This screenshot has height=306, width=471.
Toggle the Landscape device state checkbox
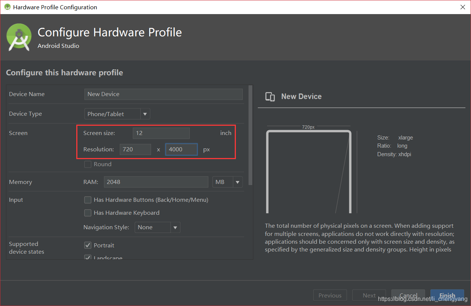[x=88, y=257]
